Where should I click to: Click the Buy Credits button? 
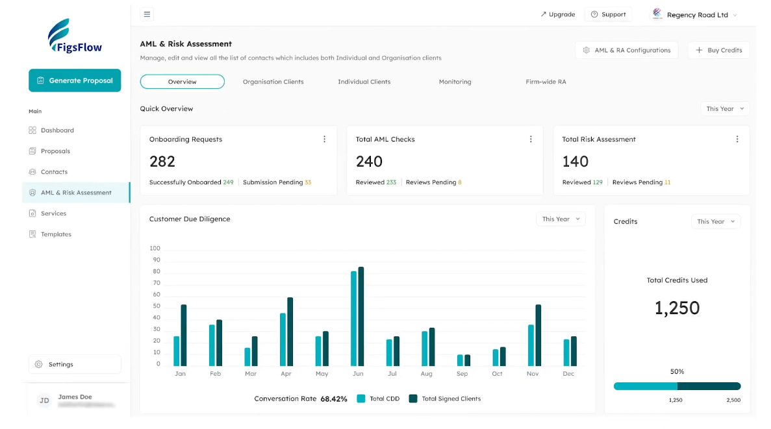tap(718, 50)
